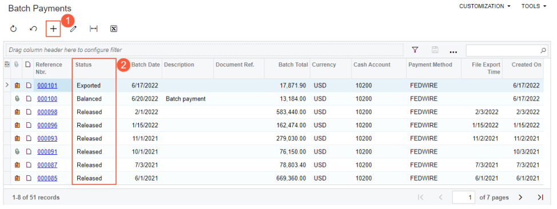Refresh the Batch Payments list
The height and width of the screenshot is (209, 557).
(x=14, y=29)
